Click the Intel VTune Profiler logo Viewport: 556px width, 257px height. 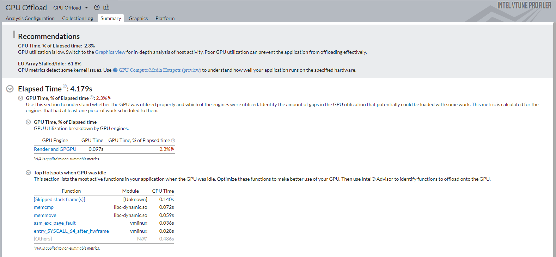pos(524,5)
